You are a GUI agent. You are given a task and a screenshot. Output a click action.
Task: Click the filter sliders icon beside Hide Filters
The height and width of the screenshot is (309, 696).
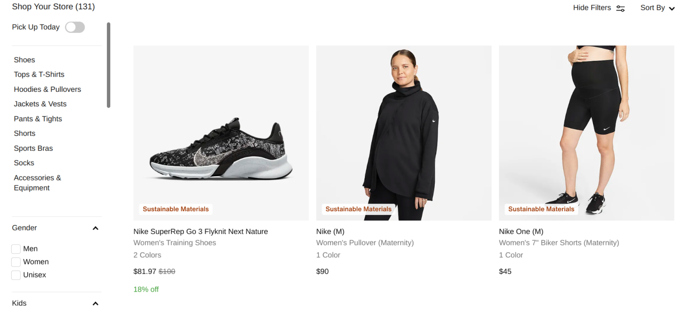[x=620, y=8]
